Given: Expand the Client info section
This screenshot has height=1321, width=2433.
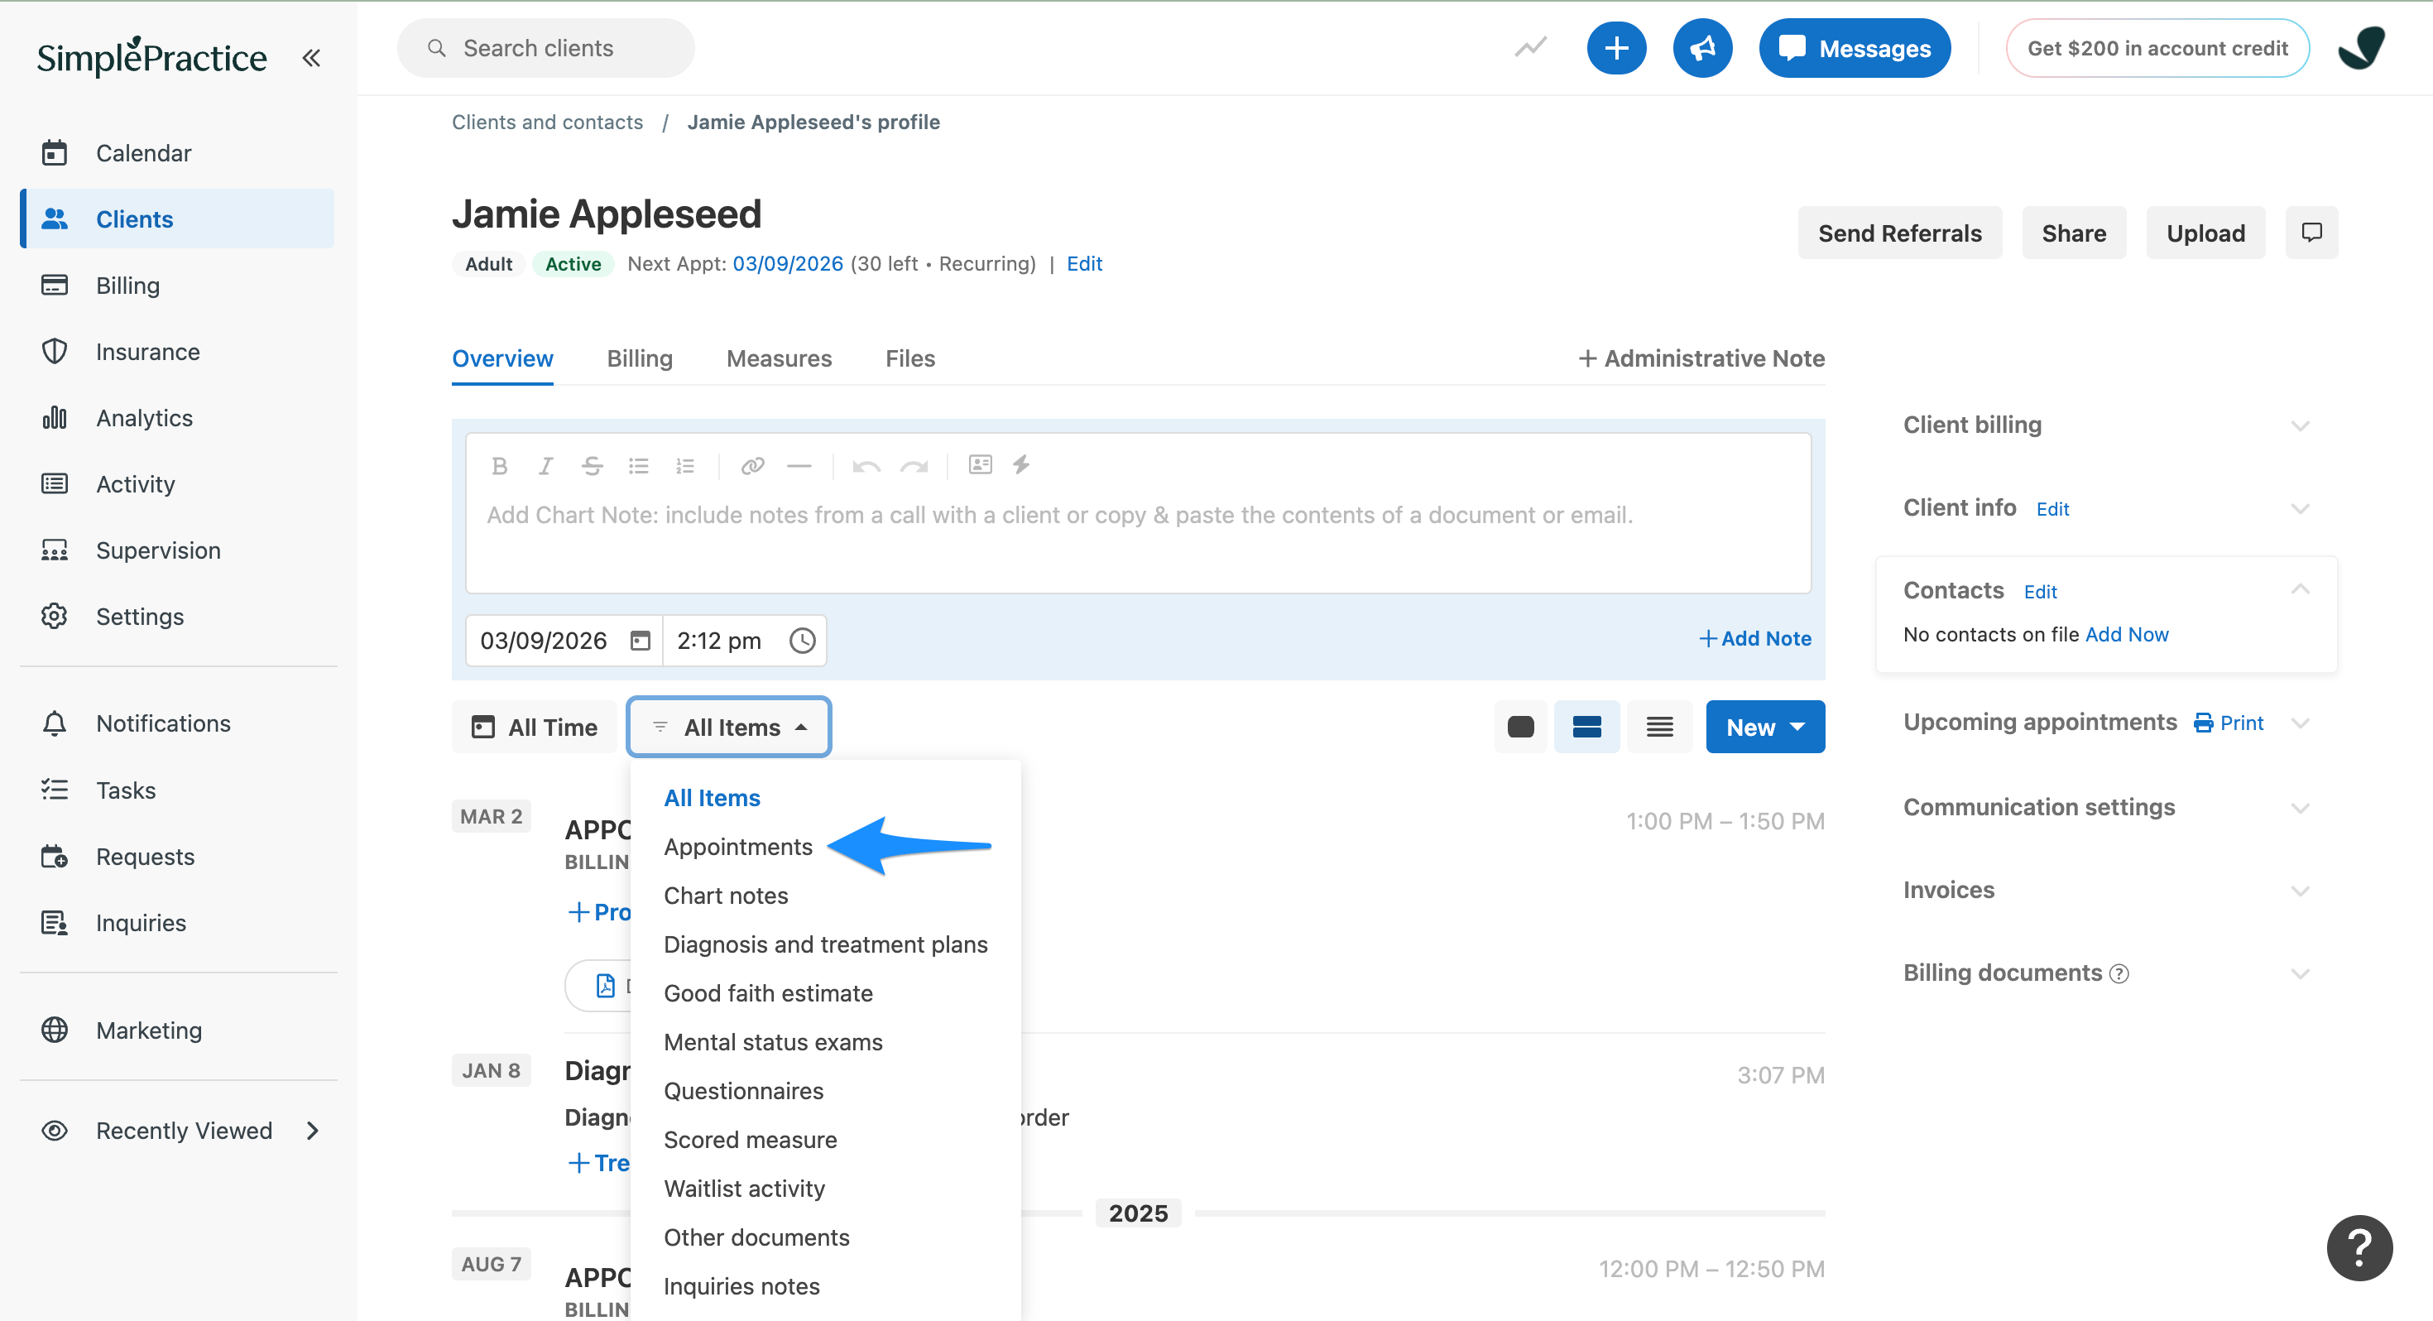Looking at the screenshot, I should pyautogui.click(x=2299, y=508).
